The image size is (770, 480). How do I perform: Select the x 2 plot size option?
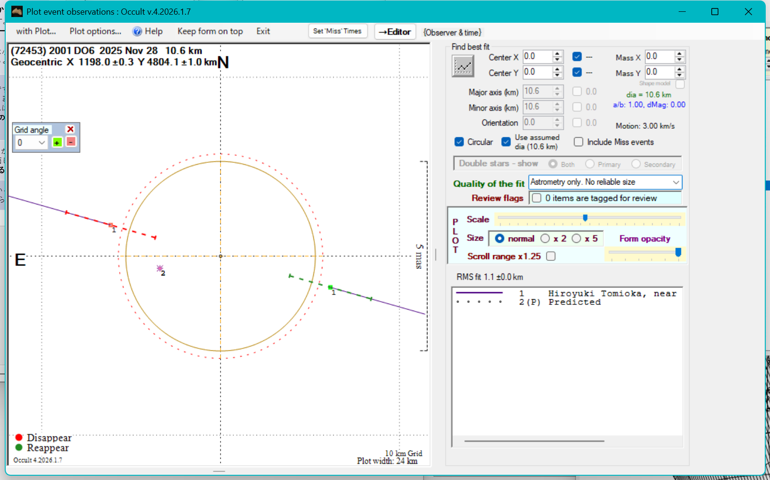point(545,239)
